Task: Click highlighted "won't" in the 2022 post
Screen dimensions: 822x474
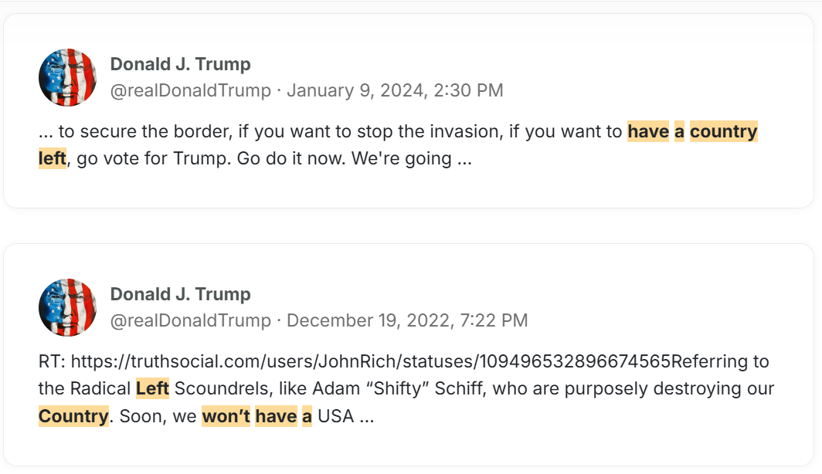Action: click(x=226, y=416)
